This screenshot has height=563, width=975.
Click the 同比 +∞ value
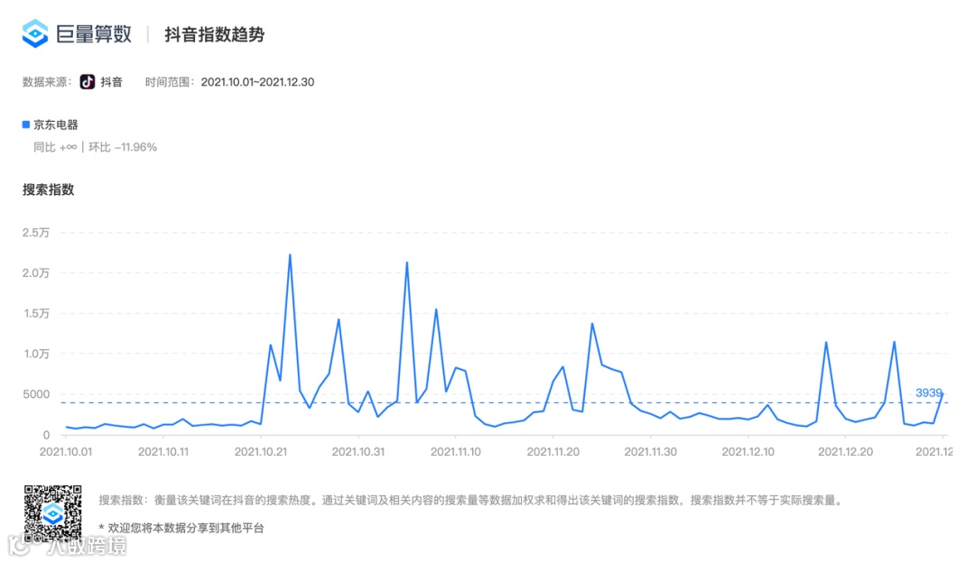click(x=55, y=147)
